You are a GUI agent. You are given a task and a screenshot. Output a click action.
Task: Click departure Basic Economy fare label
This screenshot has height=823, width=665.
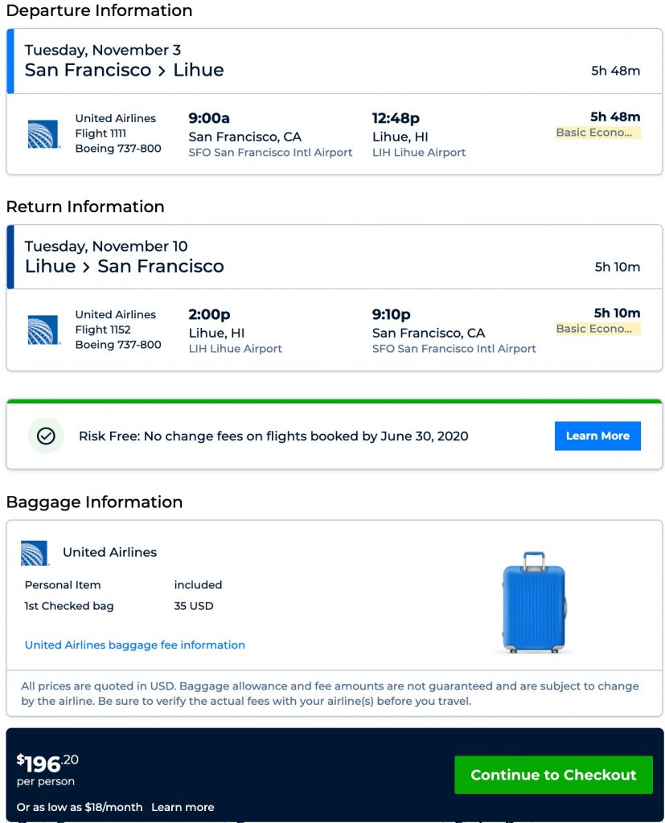click(x=597, y=133)
